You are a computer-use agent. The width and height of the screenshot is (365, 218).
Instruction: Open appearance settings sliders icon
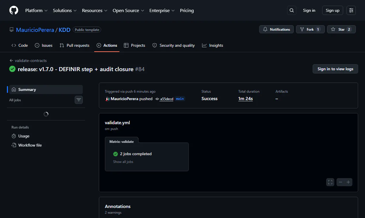pyautogui.click(x=351, y=10)
